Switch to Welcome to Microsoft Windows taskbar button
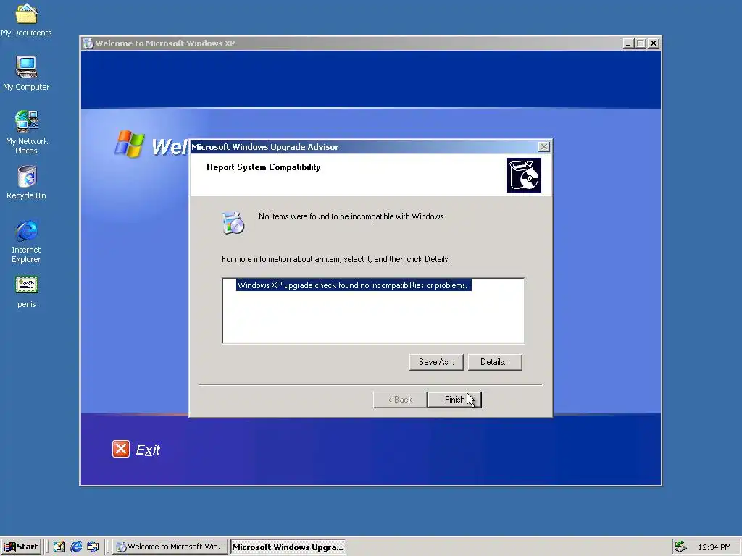The width and height of the screenshot is (742, 556). (171, 547)
